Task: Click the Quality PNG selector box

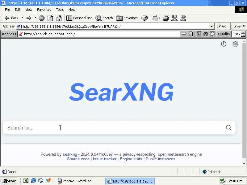Action: (x=237, y=34)
